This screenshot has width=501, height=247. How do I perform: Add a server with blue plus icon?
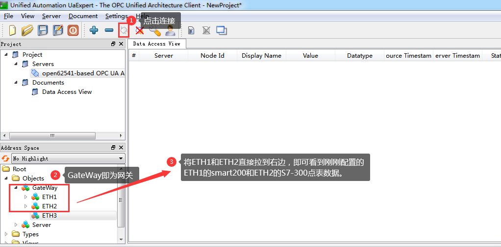pyautogui.click(x=94, y=31)
